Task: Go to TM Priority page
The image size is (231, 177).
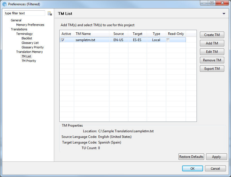Action: click(29, 61)
